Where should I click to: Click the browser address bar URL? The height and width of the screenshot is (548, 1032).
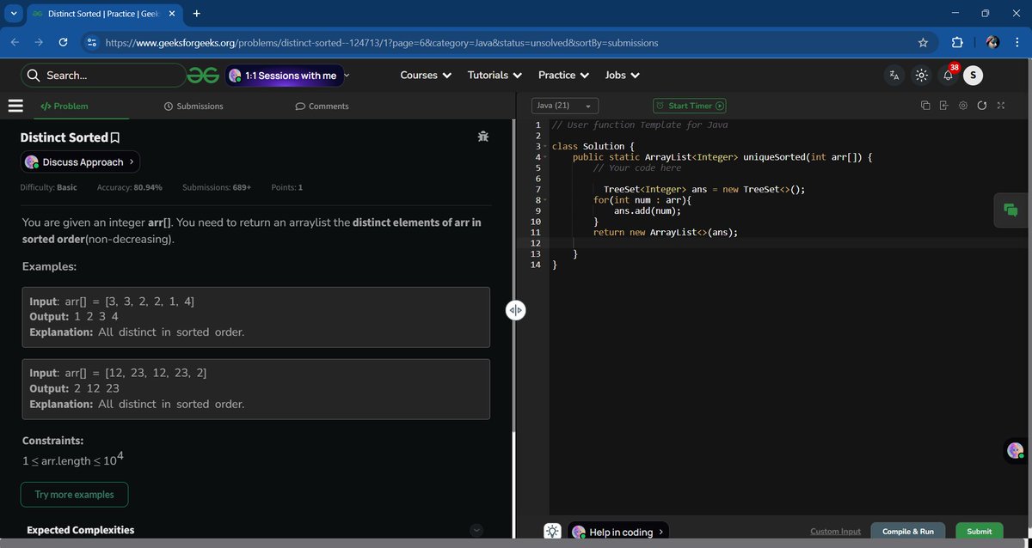point(382,42)
